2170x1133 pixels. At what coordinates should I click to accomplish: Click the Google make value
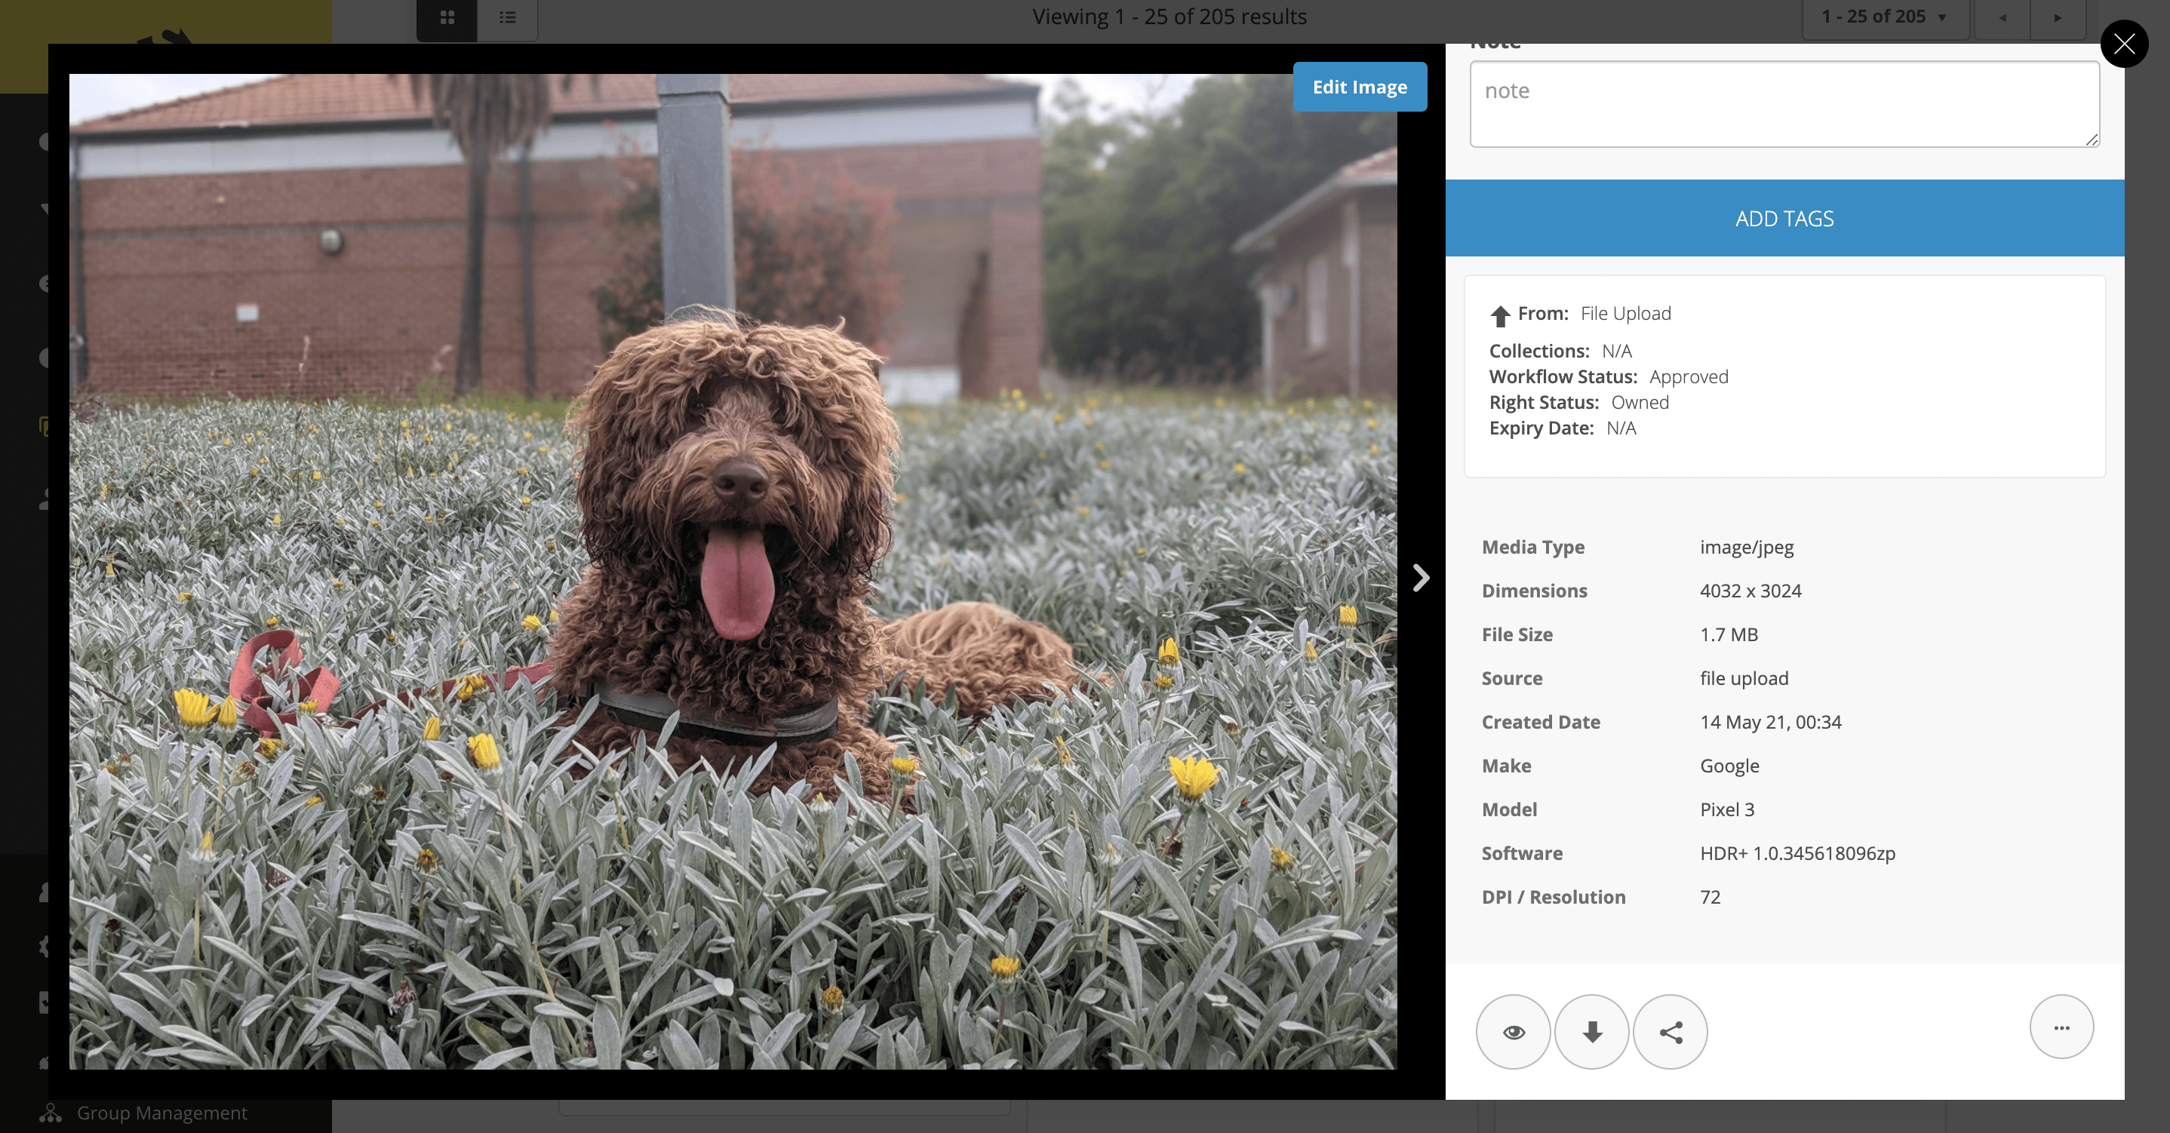(x=1729, y=766)
